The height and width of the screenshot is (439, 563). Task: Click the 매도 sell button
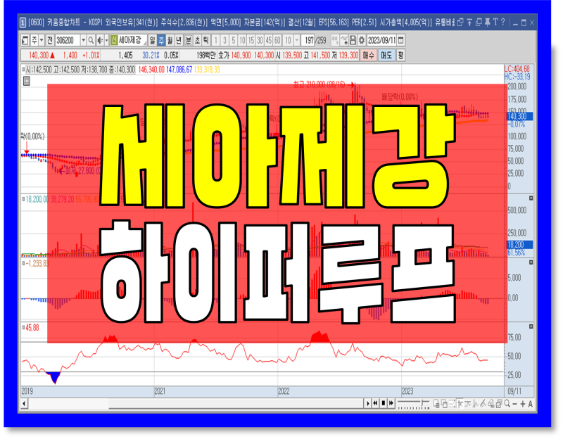click(386, 56)
